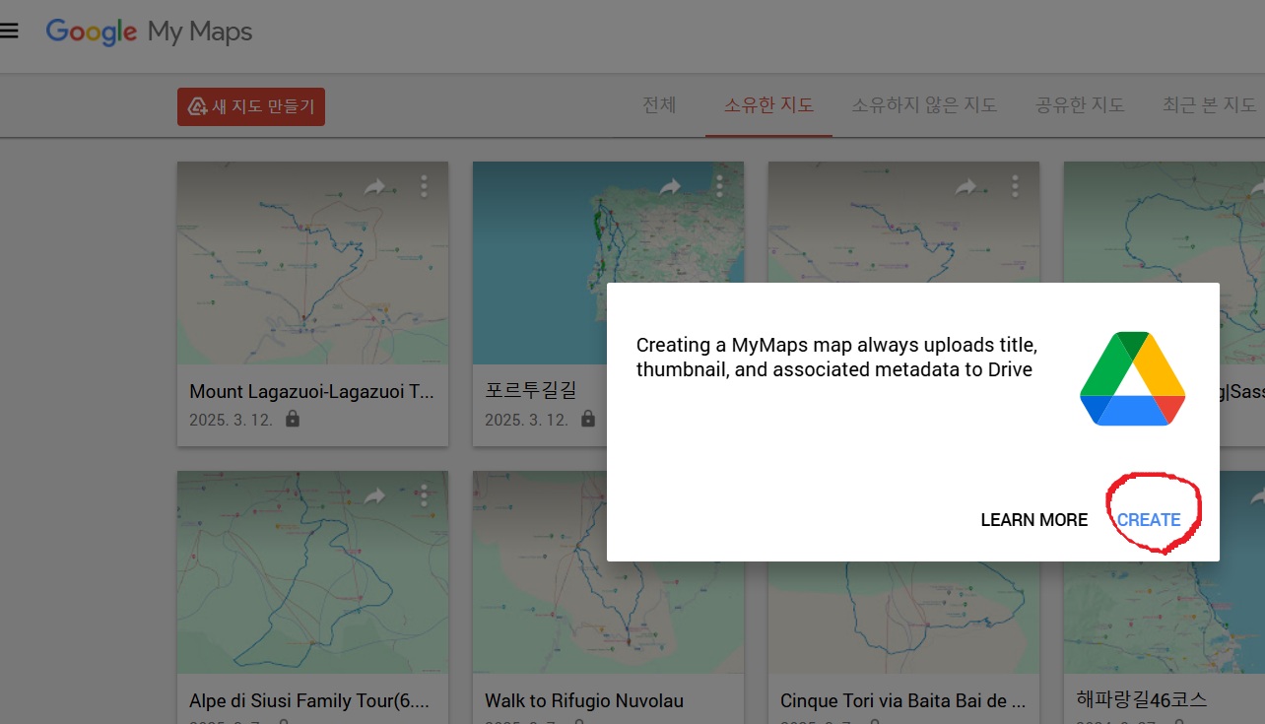
Task: Confirm with the CREATE button
Action: coord(1148,520)
